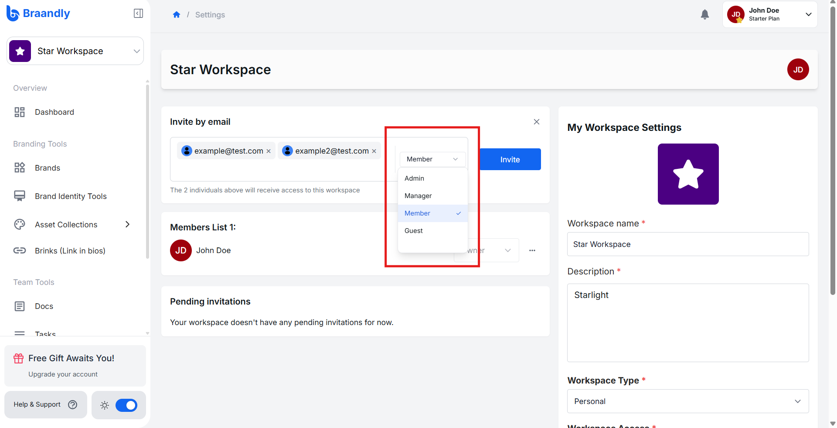The image size is (837, 428).
Task: Select the Member role option
Action: point(433,213)
